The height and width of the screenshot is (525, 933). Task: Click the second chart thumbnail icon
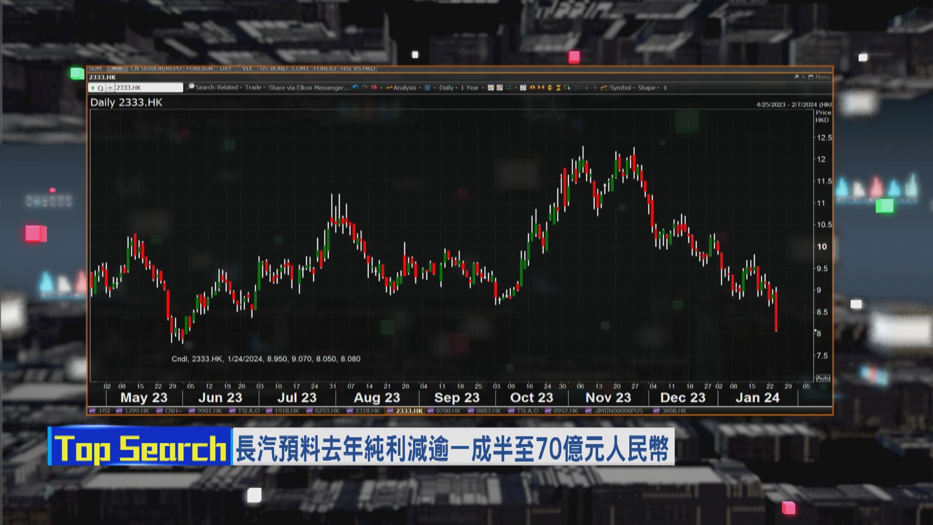pyautogui.click(x=500, y=87)
